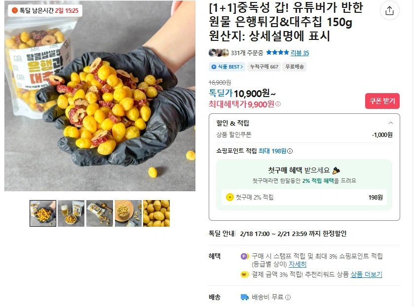
Task: Open info icon next to 최대혜택가 9,900원
Action: (x=278, y=104)
